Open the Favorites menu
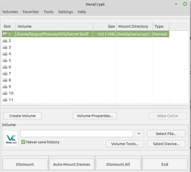The image size is (191, 172). coord(31,12)
